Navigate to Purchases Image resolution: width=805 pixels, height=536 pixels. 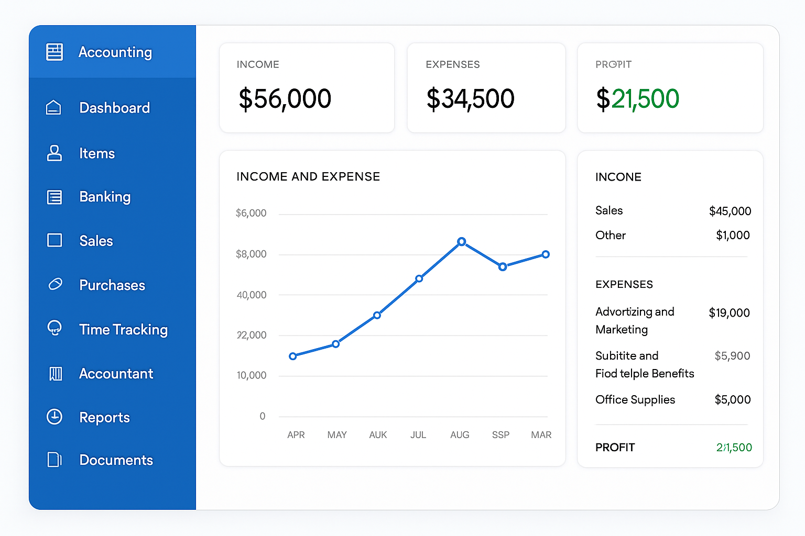click(x=112, y=285)
